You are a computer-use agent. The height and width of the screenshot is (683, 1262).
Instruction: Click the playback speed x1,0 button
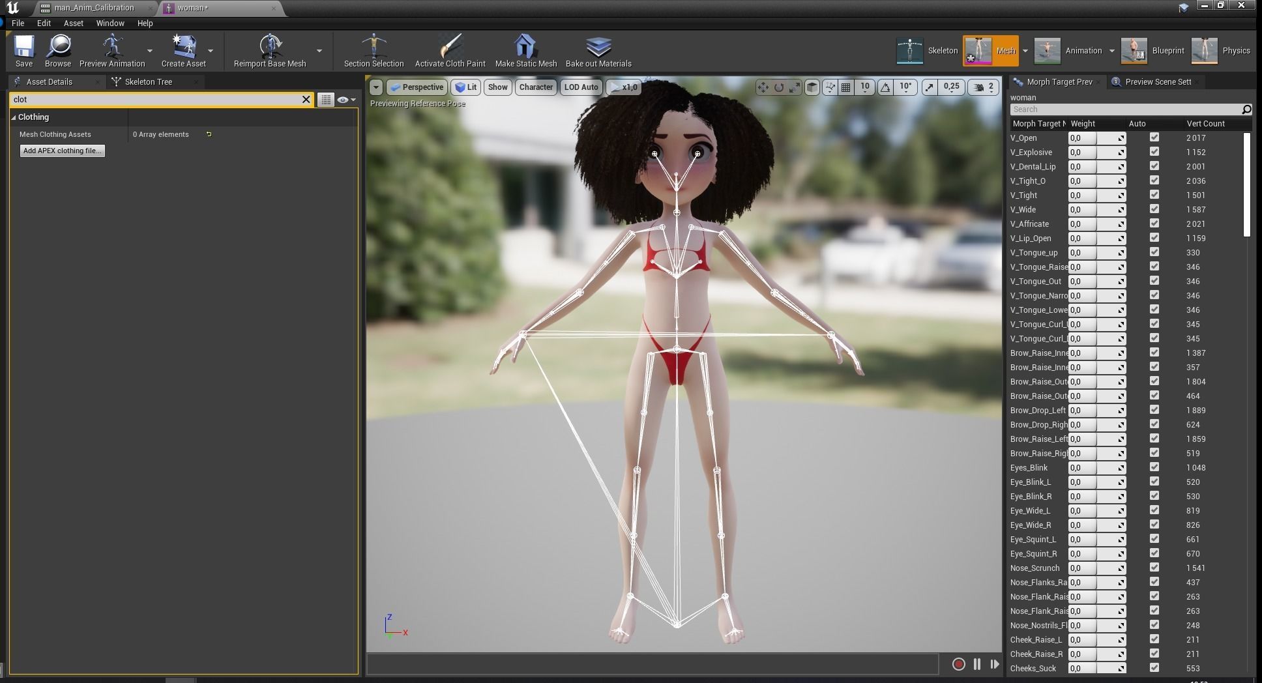click(x=624, y=87)
